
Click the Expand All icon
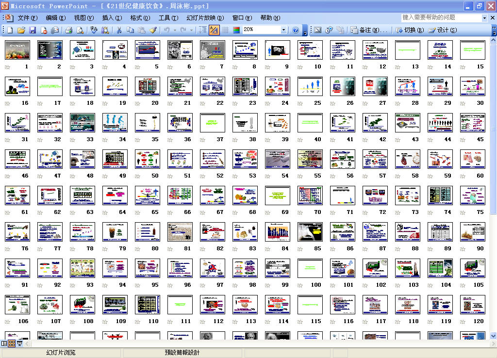pos(203,30)
